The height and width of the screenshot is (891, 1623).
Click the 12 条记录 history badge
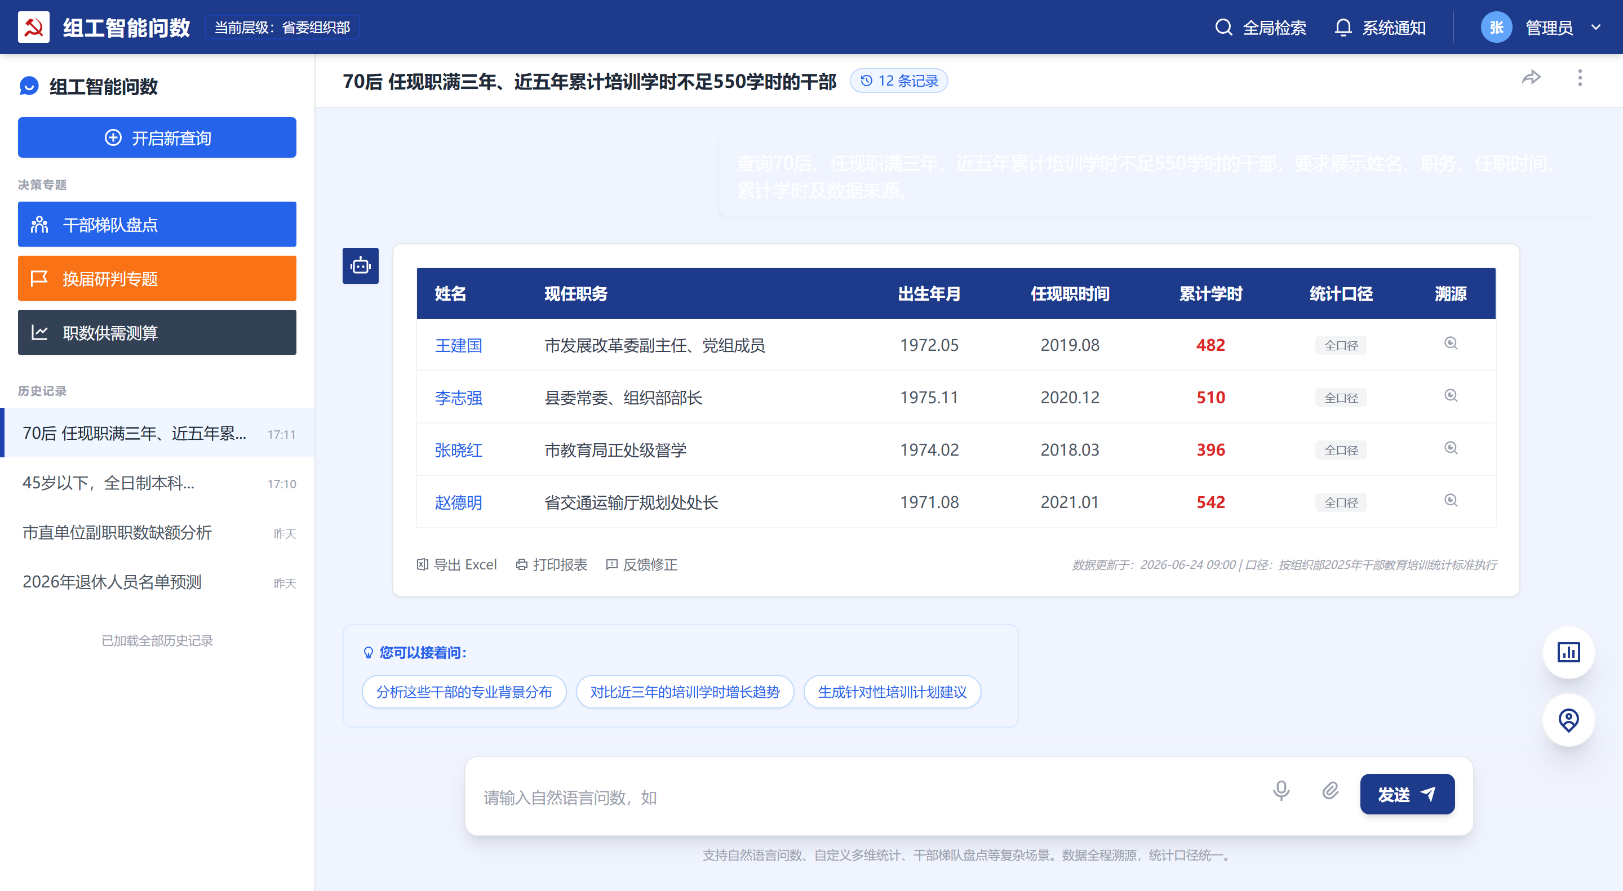pyautogui.click(x=898, y=81)
